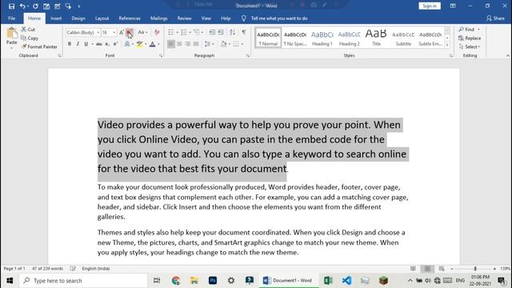The width and height of the screenshot is (512, 288).
Task: Toggle italic formatting
Action: pyautogui.click(x=78, y=44)
